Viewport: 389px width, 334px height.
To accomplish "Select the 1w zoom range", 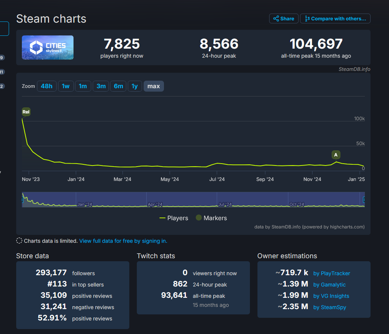I will [66, 86].
